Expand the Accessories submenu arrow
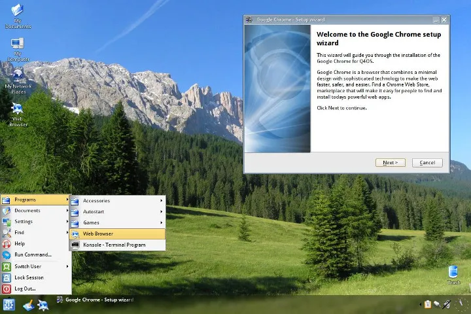This screenshot has height=314, width=471. tap(162, 201)
